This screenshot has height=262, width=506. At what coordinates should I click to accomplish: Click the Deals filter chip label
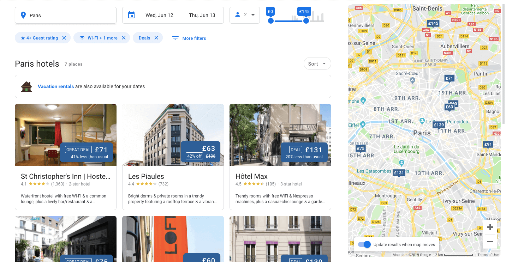(x=144, y=38)
